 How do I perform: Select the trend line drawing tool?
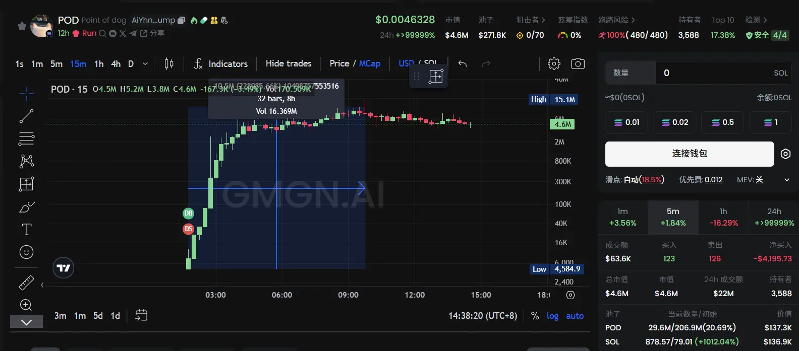(x=26, y=116)
